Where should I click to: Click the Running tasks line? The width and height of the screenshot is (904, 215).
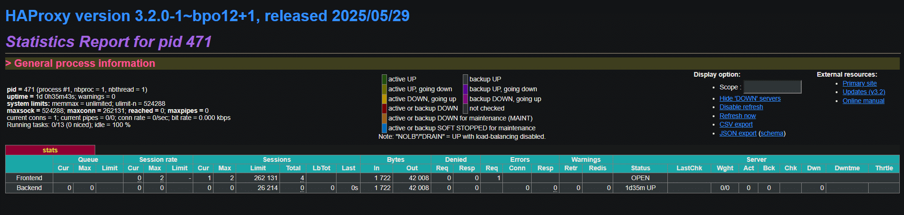pos(68,125)
